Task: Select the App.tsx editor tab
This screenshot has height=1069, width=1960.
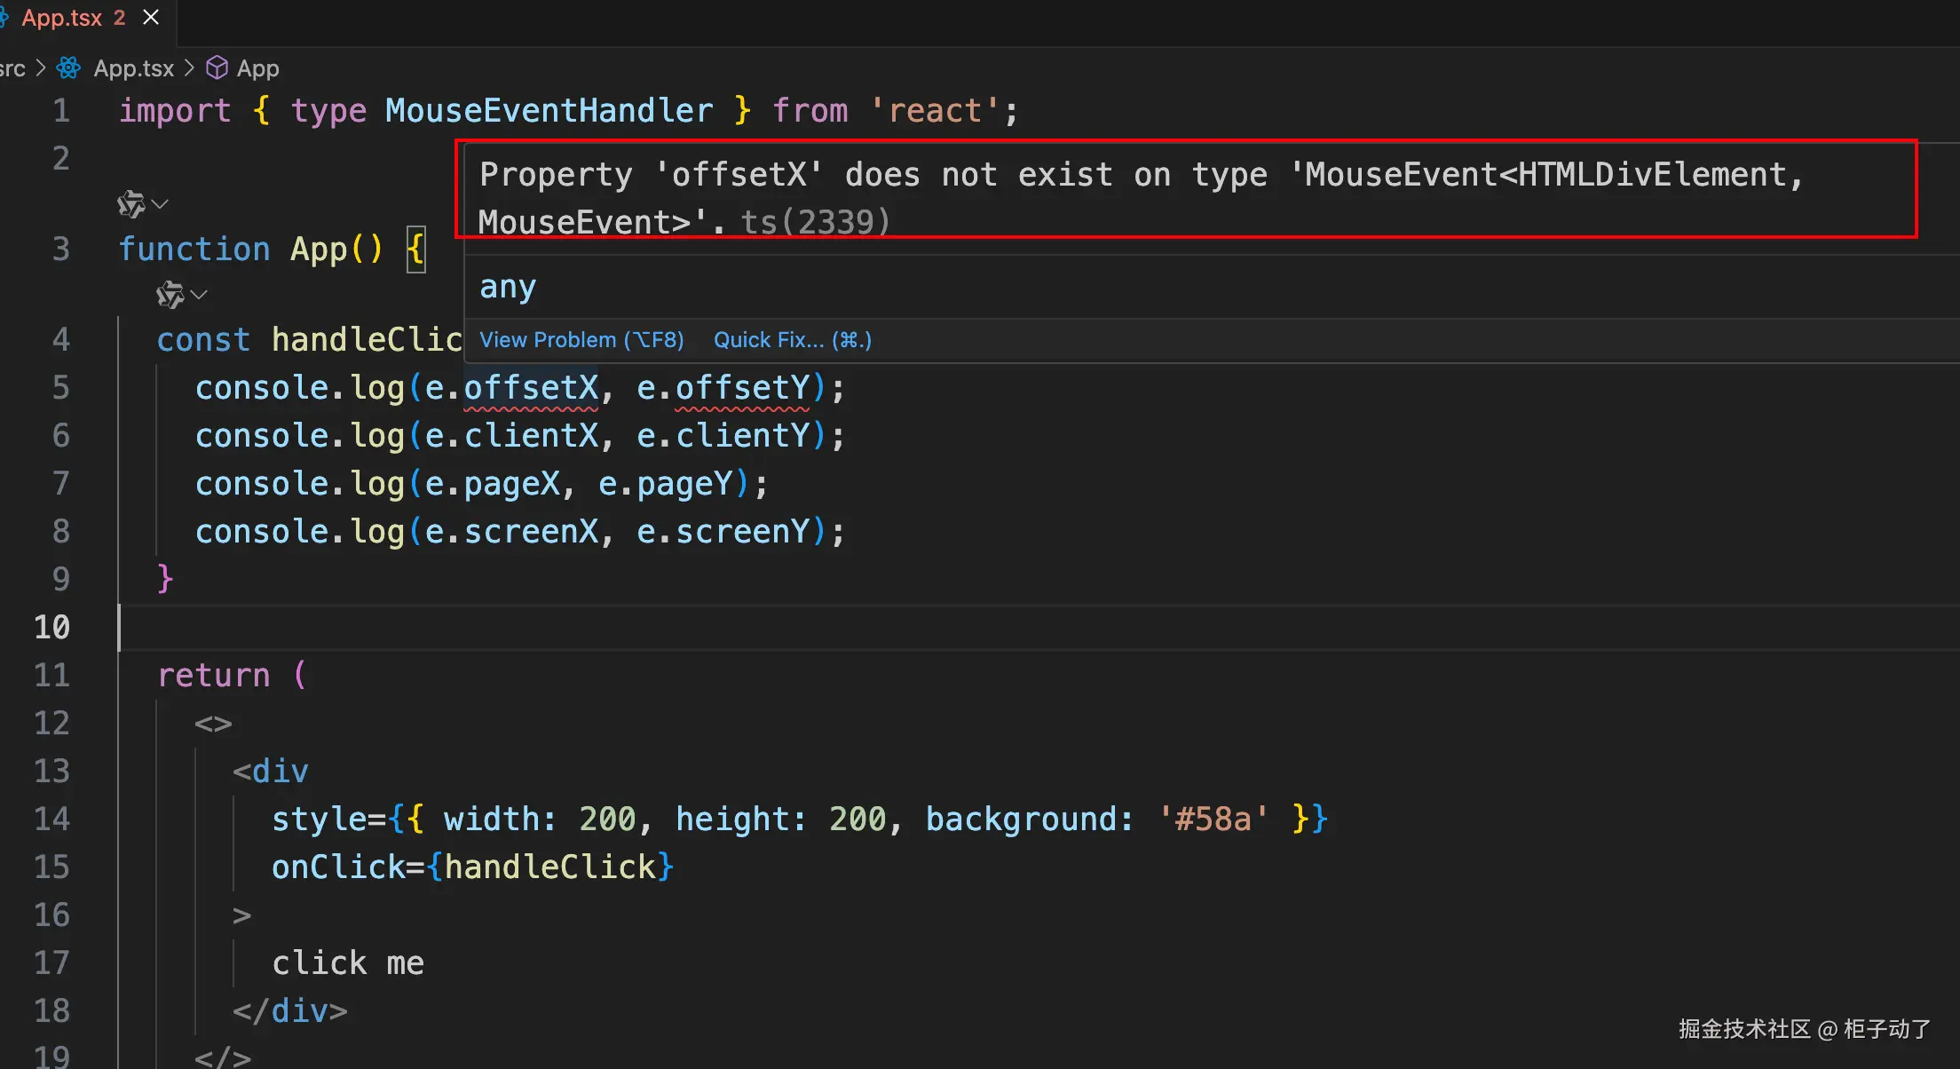Action: 62,18
